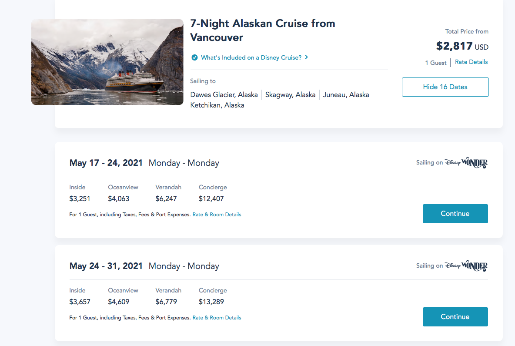The image size is (515, 346).
Task: Open the Alaskan cruise ship thumbnail image
Action: click(x=107, y=62)
